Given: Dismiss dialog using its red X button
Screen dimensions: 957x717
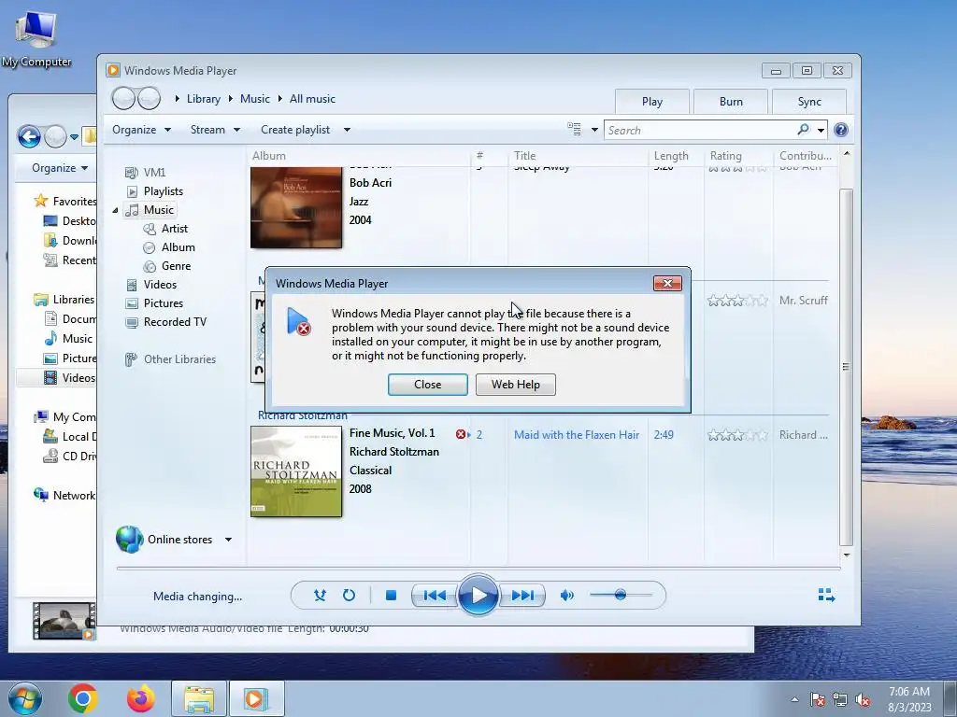Looking at the screenshot, I should 667,284.
